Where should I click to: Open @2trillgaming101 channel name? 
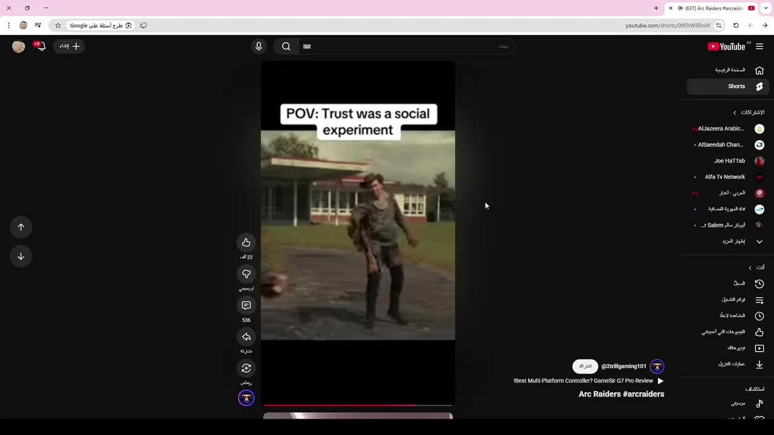pyautogui.click(x=623, y=366)
